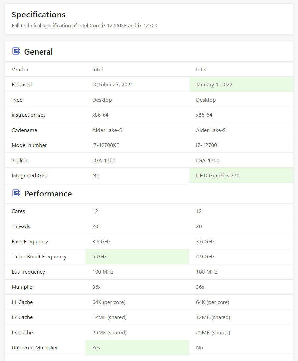This screenshot has height=361, width=298.
Task: Click the Turbo Boost Frequency row label
Action: pyautogui.click(x=39, y=256)
